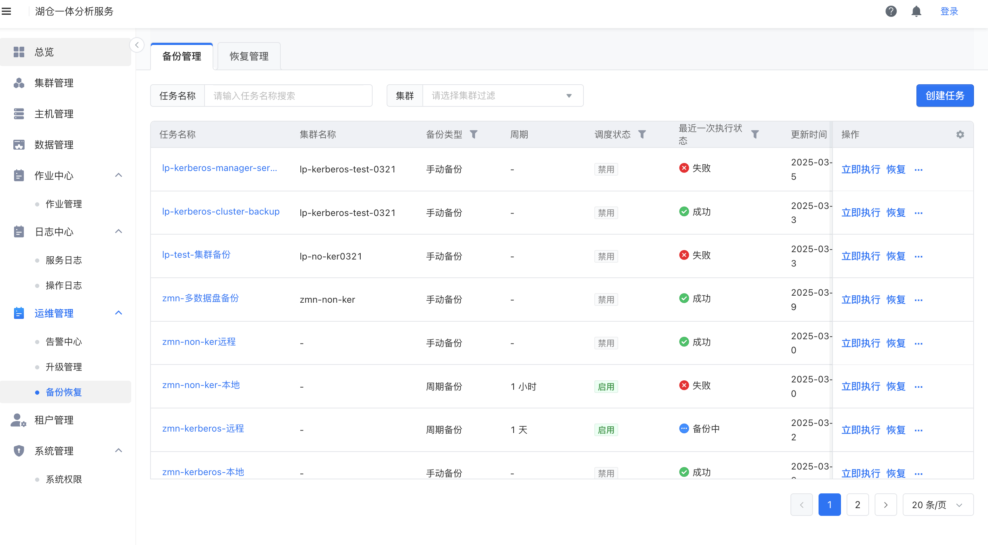Filter by 最近一次执行状态 funnel icon
Screen dimensions: 988x545
coord(755,134)
